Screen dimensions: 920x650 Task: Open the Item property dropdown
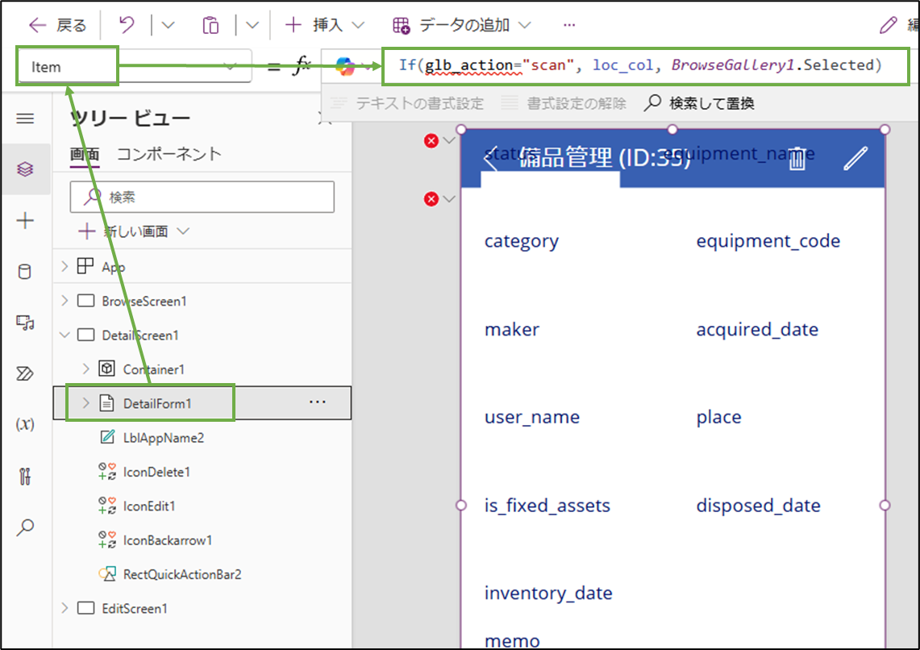[230, 67]
